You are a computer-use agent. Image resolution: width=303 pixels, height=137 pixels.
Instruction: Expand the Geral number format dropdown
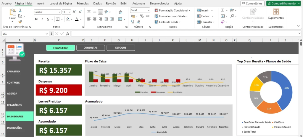(x=140, y=10)
